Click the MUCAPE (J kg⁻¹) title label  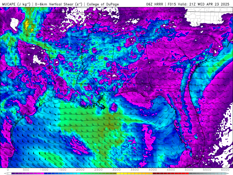tap(16, 4)
